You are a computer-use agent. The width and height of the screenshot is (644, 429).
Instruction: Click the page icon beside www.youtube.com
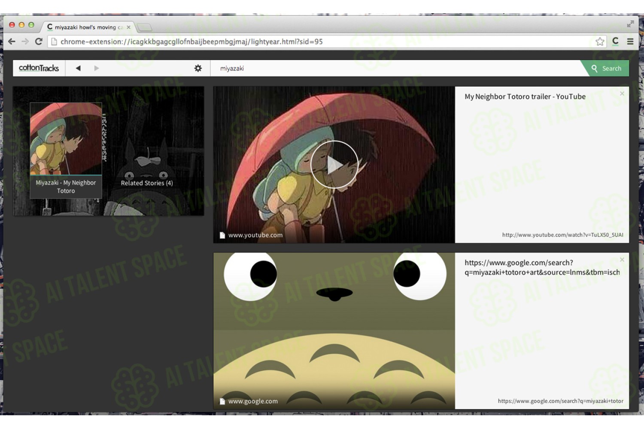[222, 235]
